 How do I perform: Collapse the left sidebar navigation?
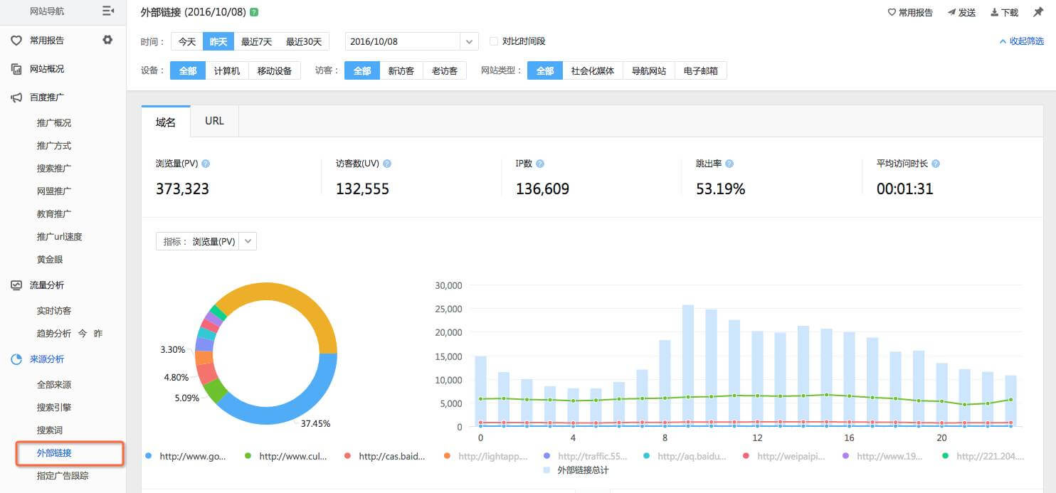click(108, 11)
